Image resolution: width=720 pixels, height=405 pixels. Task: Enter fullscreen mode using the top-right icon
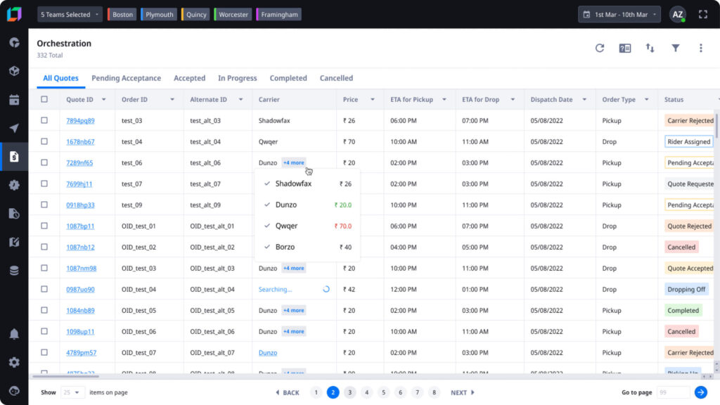tap(702, 14)
